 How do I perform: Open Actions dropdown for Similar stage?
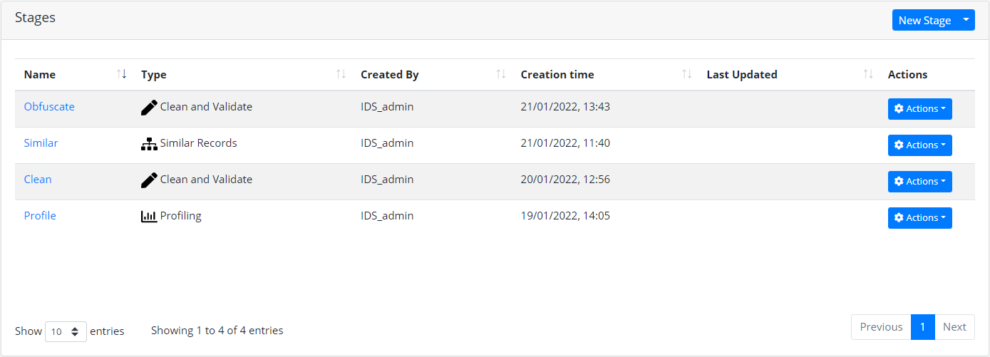[919, 145]
